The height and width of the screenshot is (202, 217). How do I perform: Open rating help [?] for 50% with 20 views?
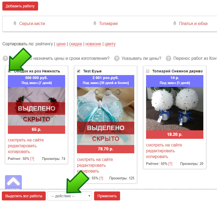170,164
